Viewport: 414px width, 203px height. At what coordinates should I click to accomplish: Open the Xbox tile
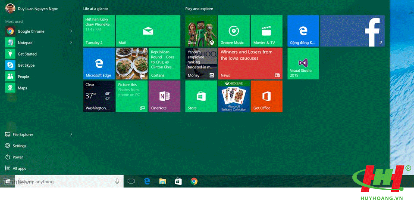point(201,31)
